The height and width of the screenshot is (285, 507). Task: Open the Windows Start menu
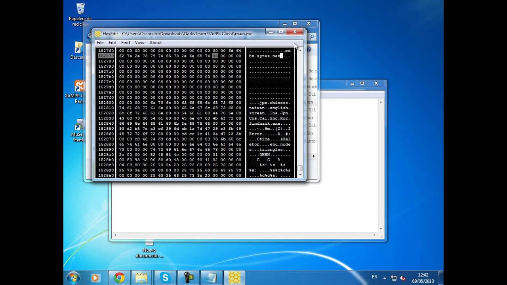click(73, 278)
